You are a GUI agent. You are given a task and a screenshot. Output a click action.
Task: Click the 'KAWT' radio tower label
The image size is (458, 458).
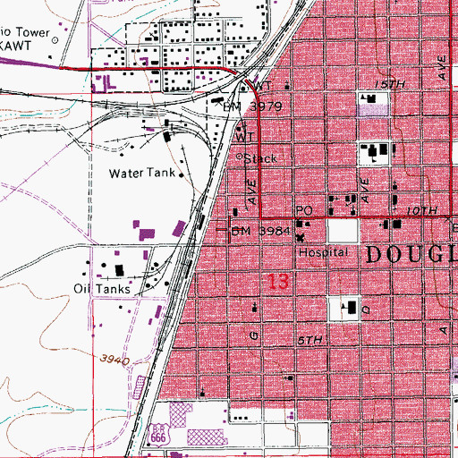[x=15, y=46]
